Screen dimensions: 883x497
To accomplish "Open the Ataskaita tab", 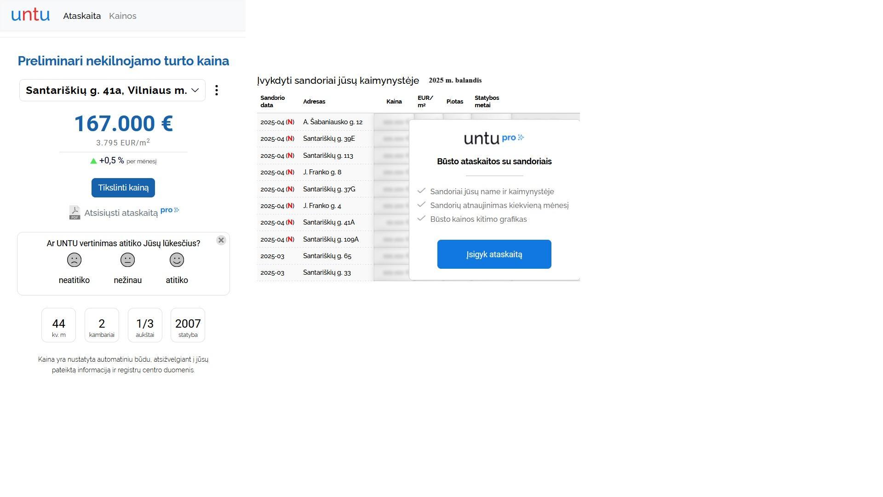I will point(82,16).
